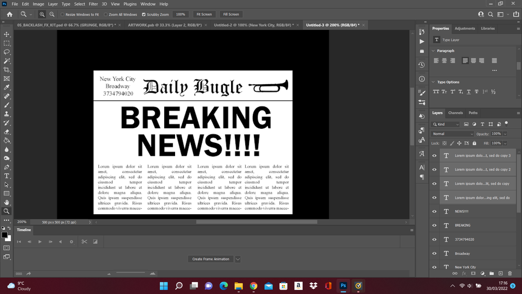Select the Eyedropper tool

coord(7,87)
